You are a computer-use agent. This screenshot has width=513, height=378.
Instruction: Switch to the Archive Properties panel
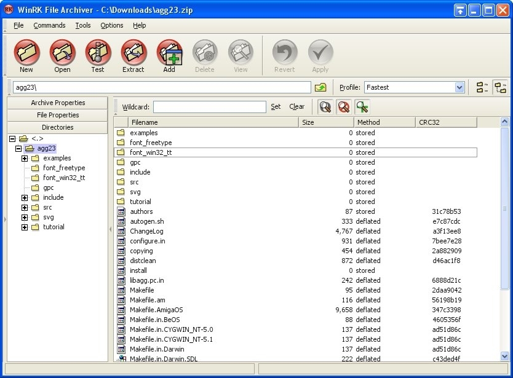coord(58,103)
